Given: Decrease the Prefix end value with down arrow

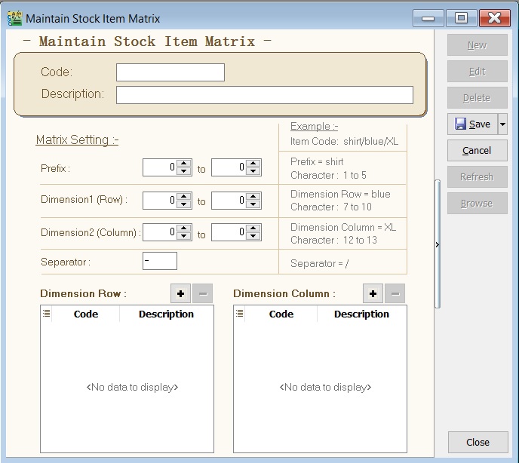Looking at the screenshot, I should [x=253, y=171].
